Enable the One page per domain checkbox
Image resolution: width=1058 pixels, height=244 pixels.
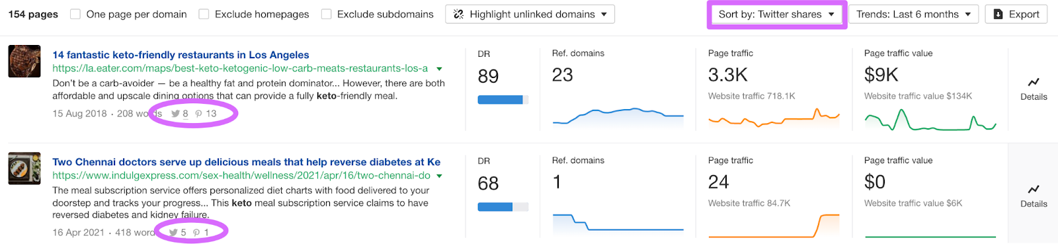point(75,14)
